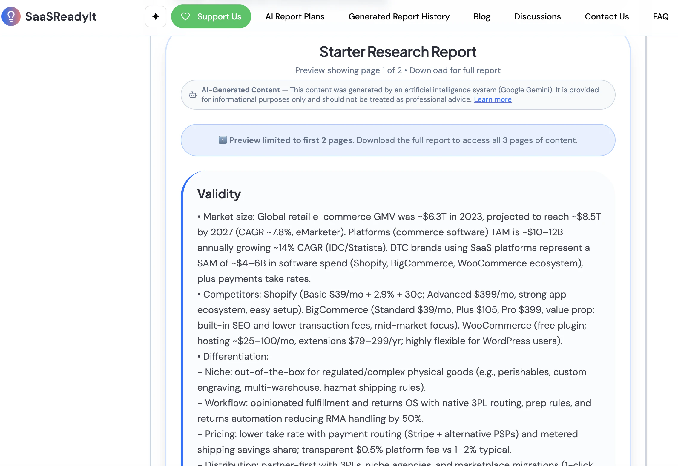This screenshot has height=466, width=678.
Task: Click the info icon in preview banner
Action: [x=223, y=140]
